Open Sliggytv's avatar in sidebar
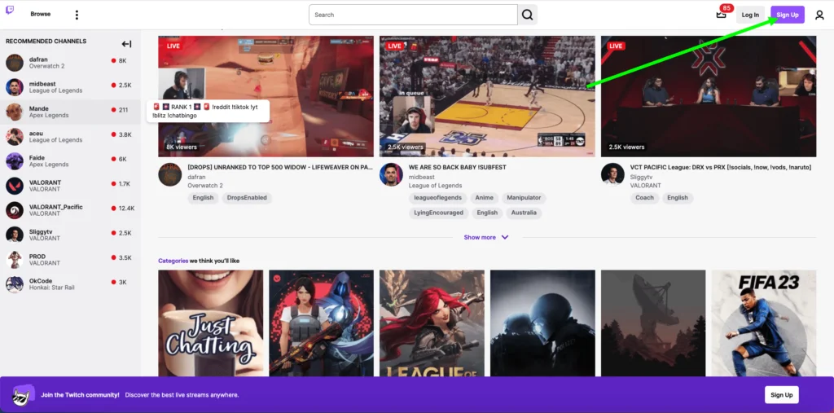The image size is (834, 413). [15, 235]
